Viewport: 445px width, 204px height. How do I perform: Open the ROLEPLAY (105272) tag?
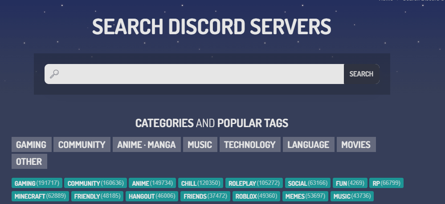click(x=254, y=183)
